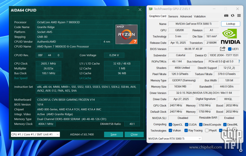246x156 pixels.
Task: Click the Lookup button
Action: (x=230, y=24)
